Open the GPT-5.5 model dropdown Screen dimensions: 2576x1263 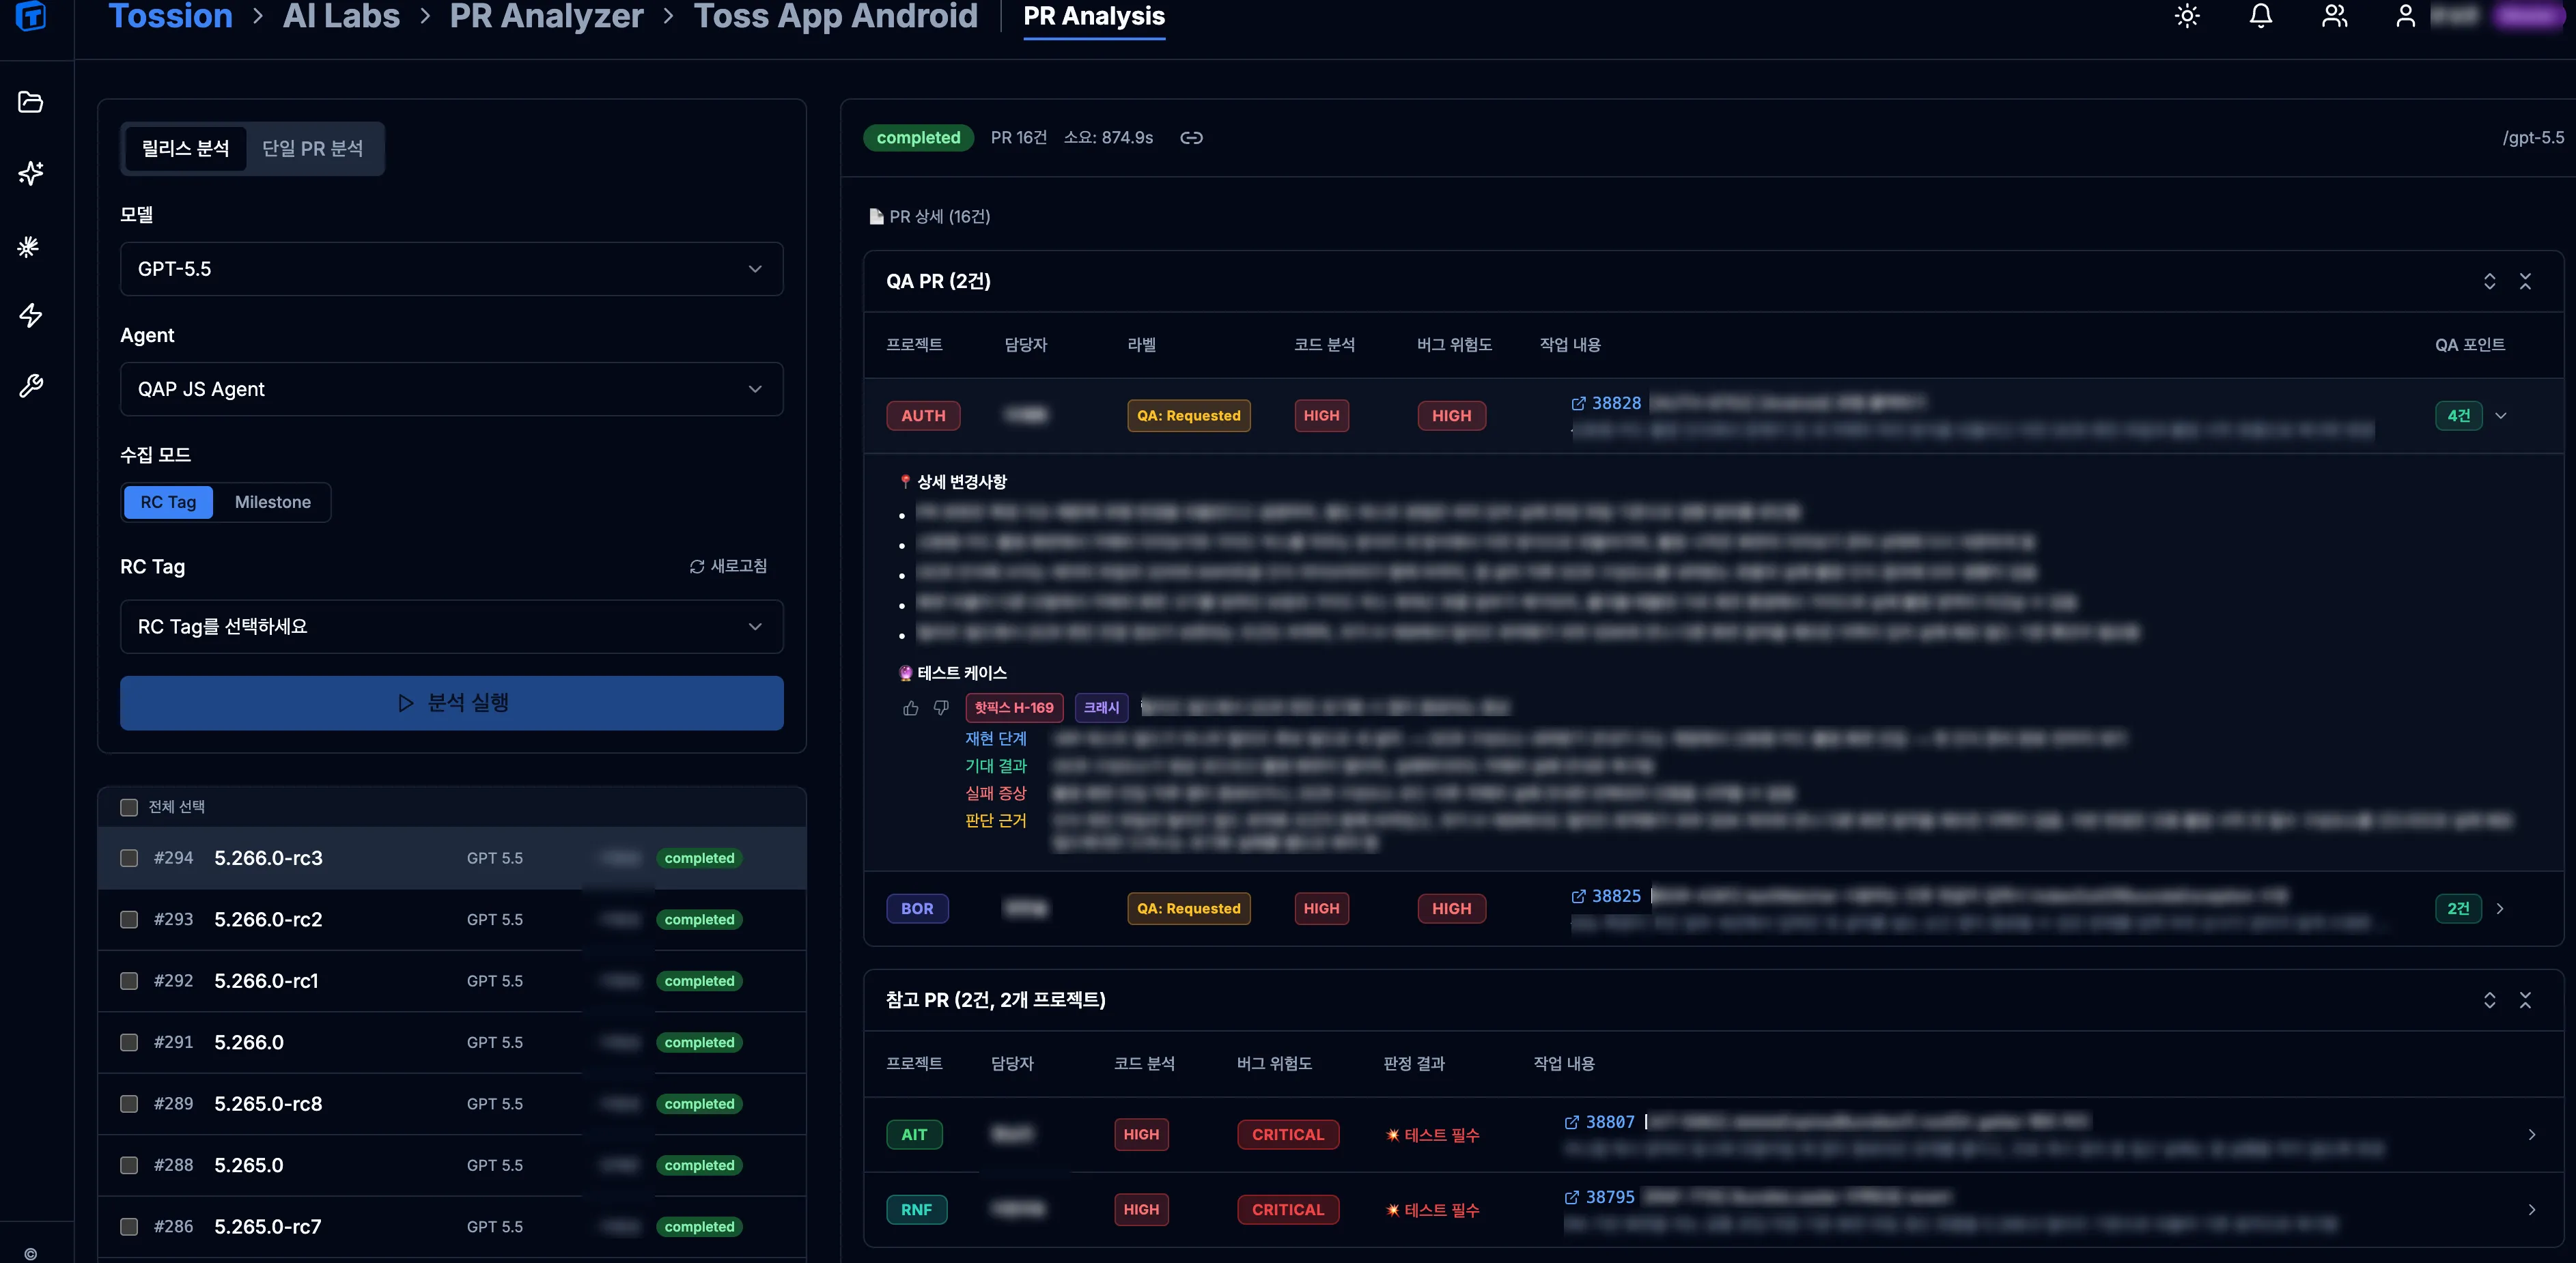point(451,269)
